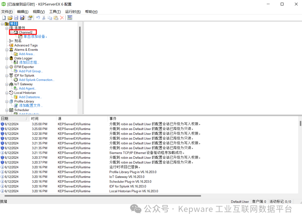This screenshot has width=302, height=221.
Task: Collapse the Alarms & Events node
Action: click(x=7, y=50)
